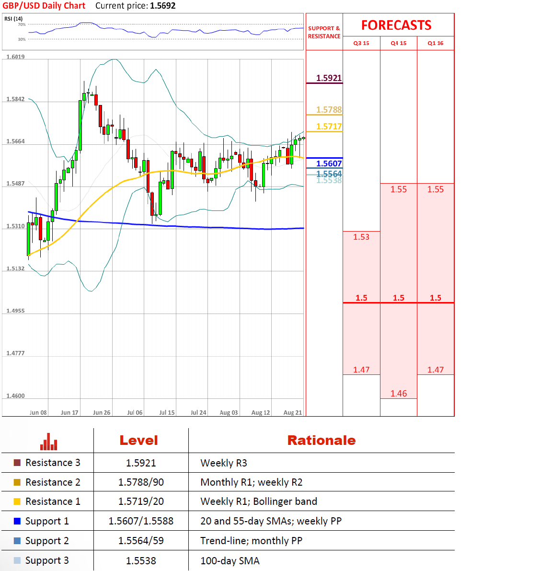Image resolution: width=552 pixels, height=571 pixels.
Task: Click the Aug 21 date axis label
Action: click(292, 412)
